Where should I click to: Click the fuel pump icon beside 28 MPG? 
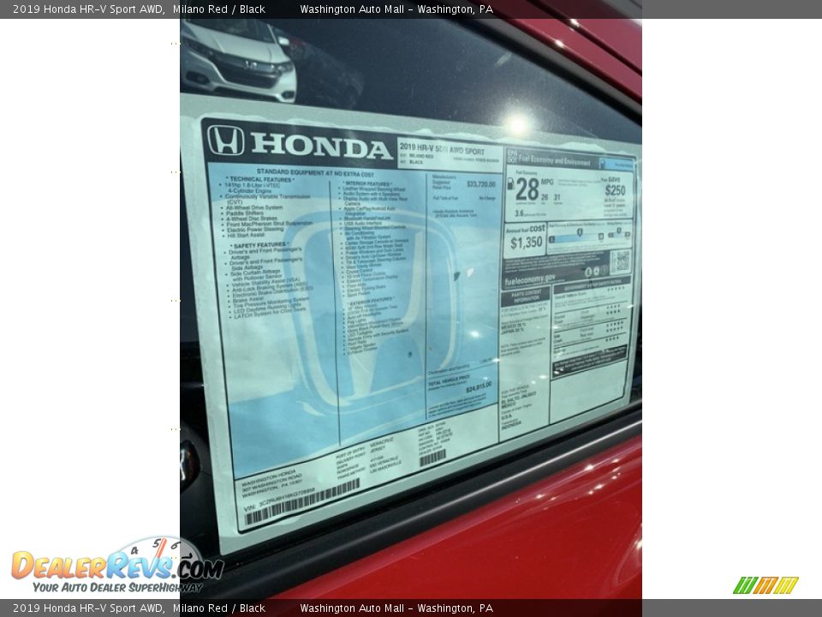tap(510, 183)
